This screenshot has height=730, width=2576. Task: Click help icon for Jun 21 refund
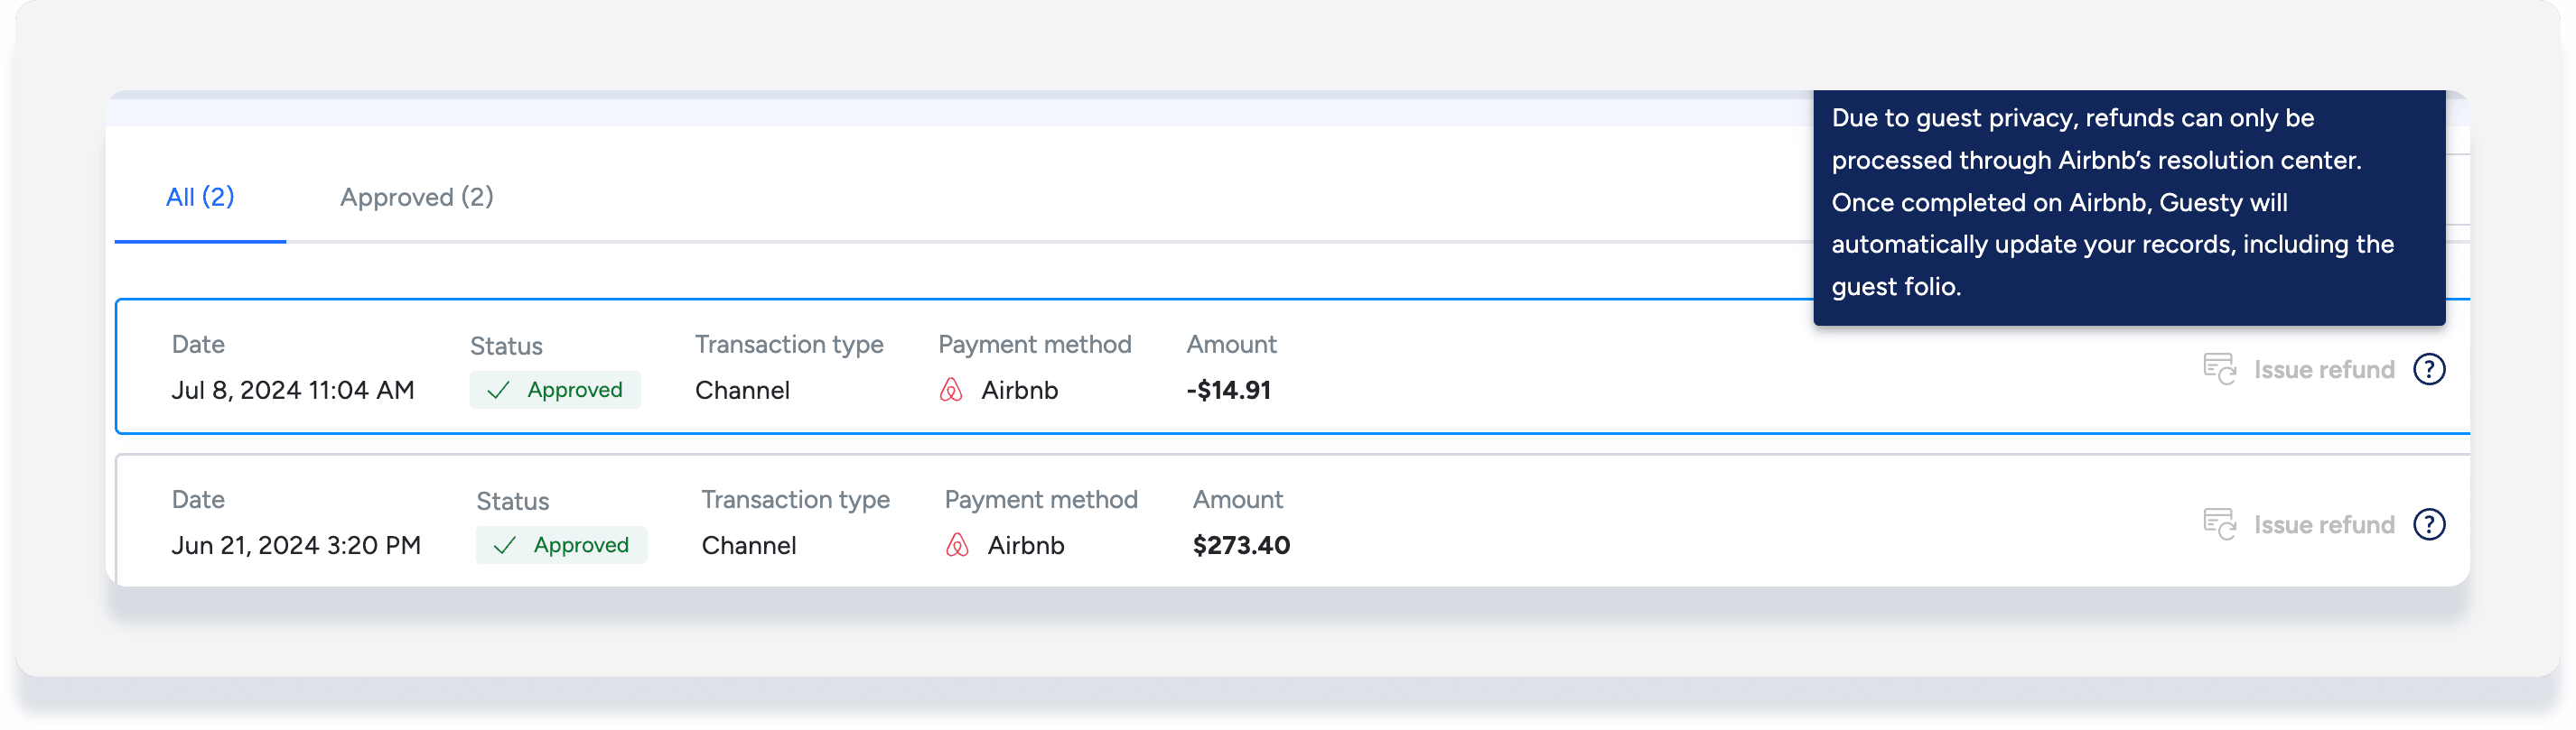click(2428, 524)
